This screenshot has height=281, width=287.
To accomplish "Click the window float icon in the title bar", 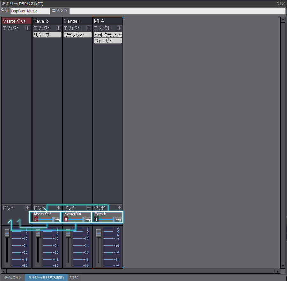I will pyautogui.click(x=279, y=4).
